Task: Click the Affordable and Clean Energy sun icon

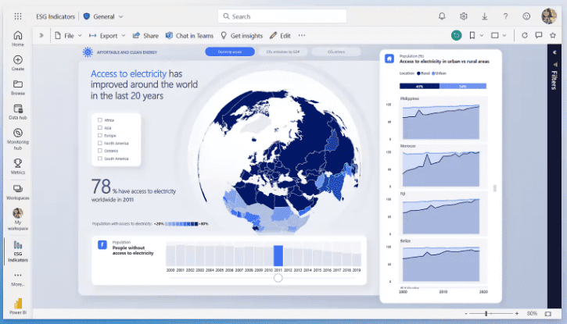Action: coord(88,52)
